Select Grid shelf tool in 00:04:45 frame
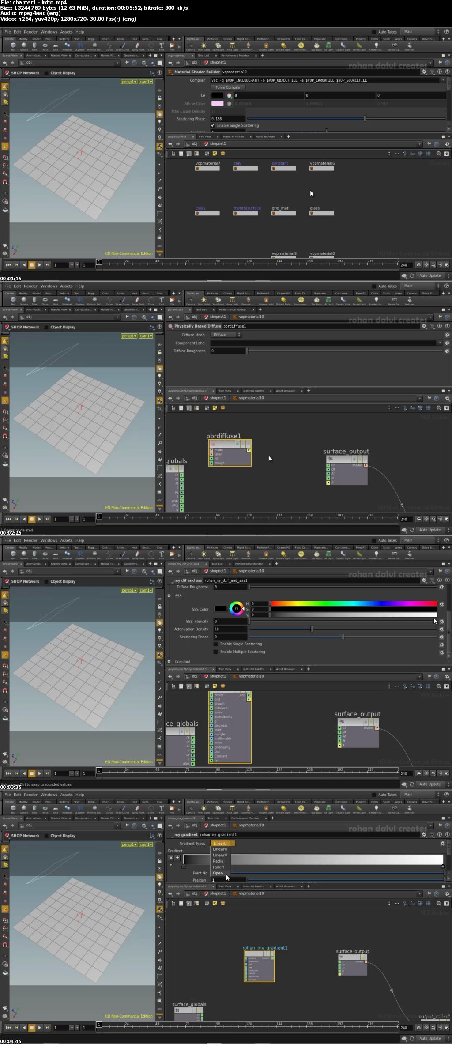Viewport: 452px width, 1044px height. click(x=56, y=809)
